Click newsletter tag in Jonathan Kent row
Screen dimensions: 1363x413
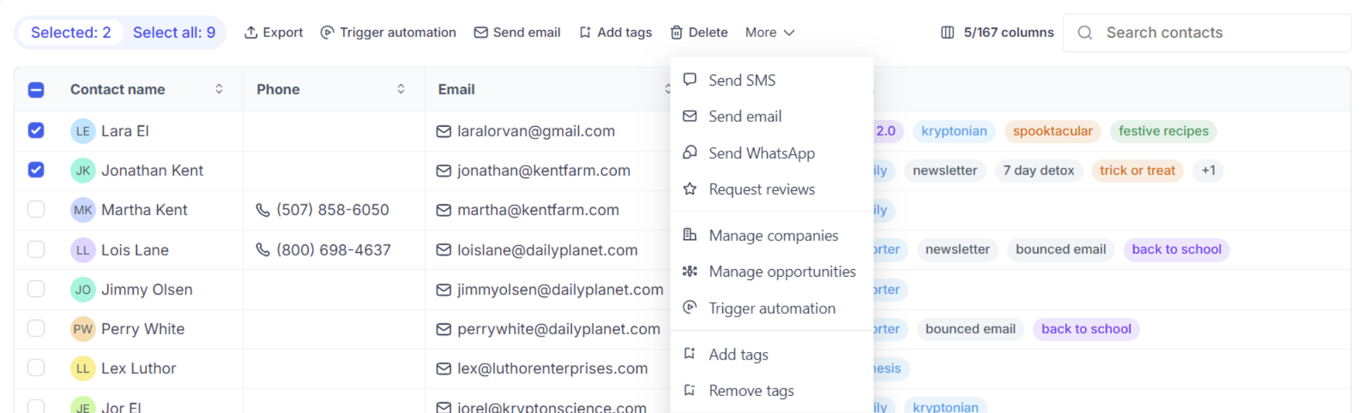click(x=945, y=171)
